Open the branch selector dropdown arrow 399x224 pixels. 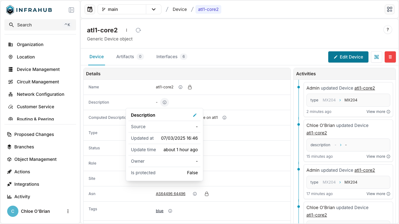[x=154, y=9]
